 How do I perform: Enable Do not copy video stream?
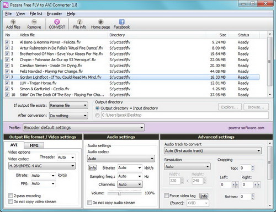(10, 202)
